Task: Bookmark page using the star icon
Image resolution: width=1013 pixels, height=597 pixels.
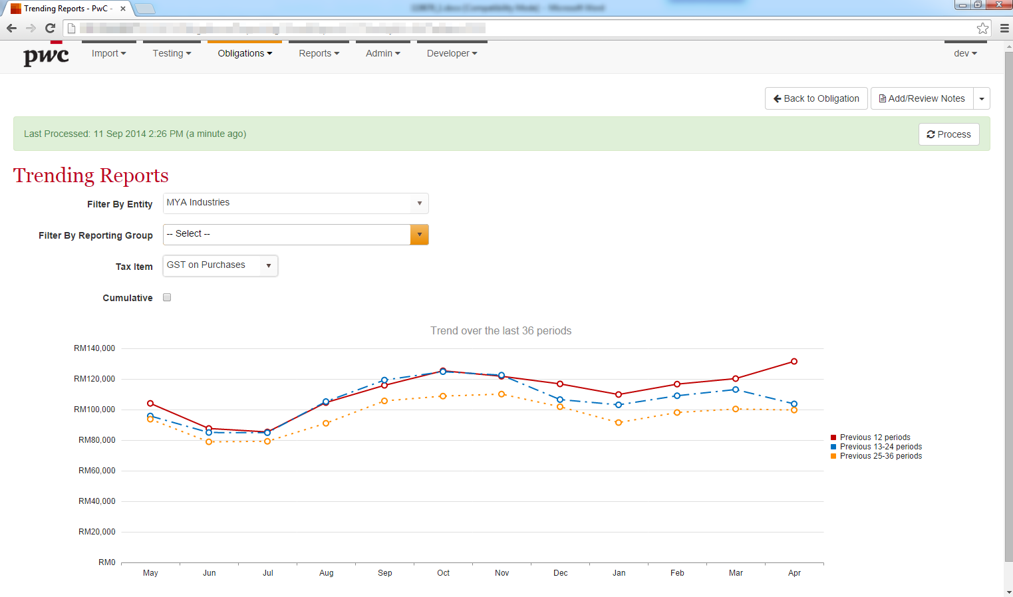Action: click(x=982, y=28)
